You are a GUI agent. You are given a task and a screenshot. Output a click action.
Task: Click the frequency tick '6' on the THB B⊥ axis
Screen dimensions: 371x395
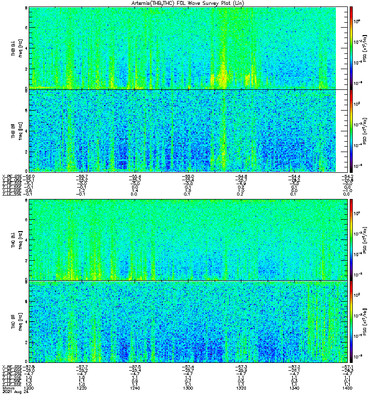26,28
